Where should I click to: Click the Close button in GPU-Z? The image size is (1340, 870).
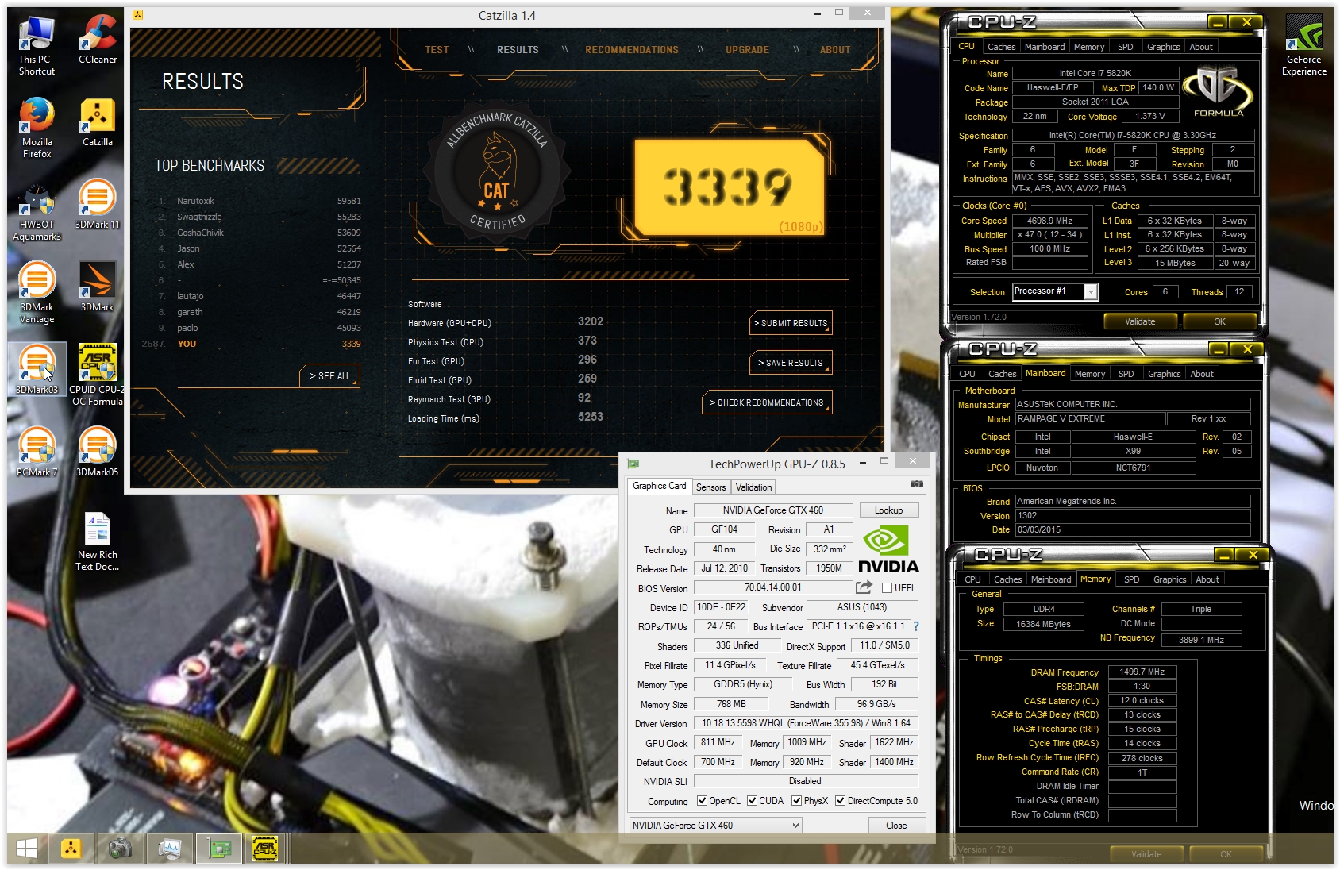point(896,826)
